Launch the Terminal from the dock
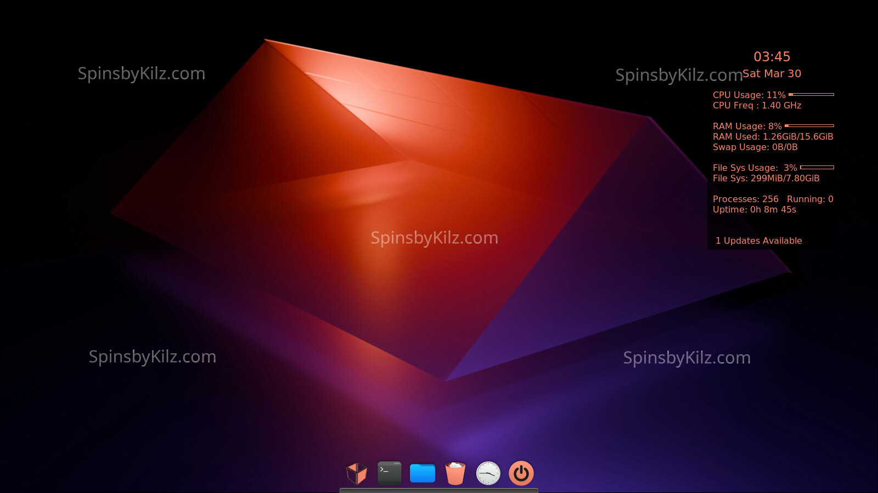The image size is (878, 493). click(x=390, y=473)
